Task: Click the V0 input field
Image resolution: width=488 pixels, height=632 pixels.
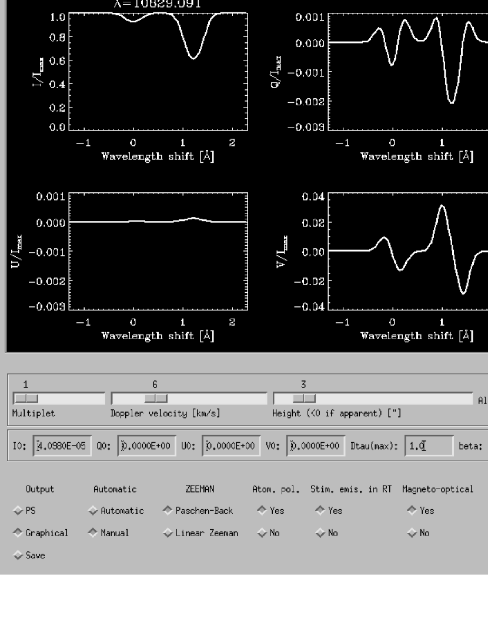Action: (x=316, y=446)
